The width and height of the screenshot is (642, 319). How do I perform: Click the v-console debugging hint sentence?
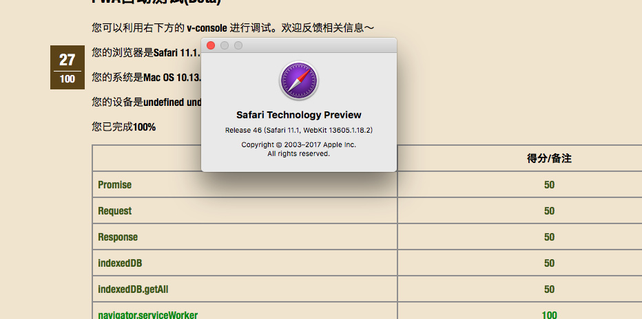233,27
